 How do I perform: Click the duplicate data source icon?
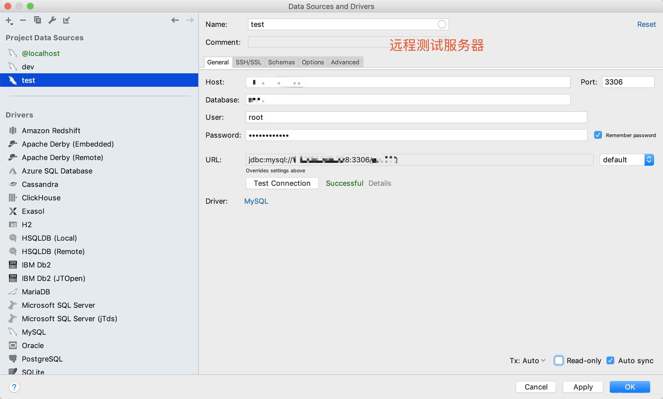coord(37,20)
